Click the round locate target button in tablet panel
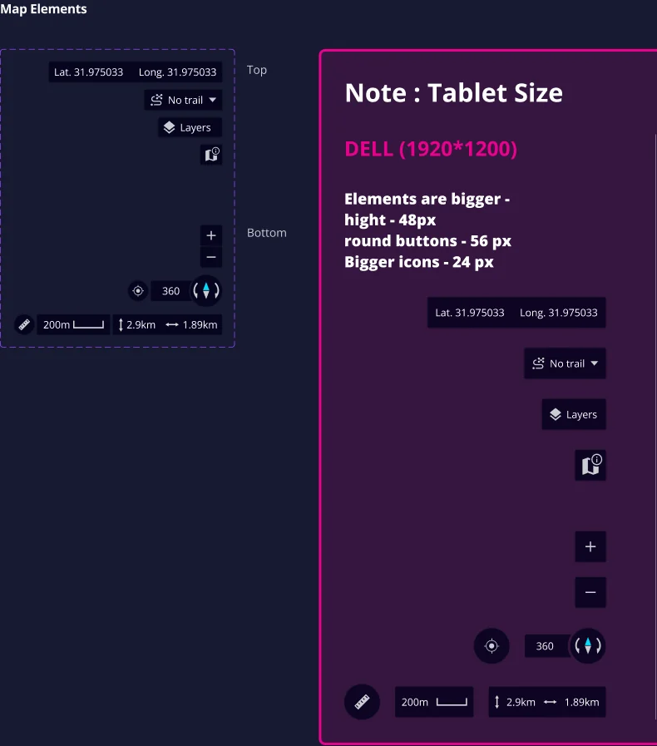The width and height of the screenshot is (657, 746). (492, 645)
